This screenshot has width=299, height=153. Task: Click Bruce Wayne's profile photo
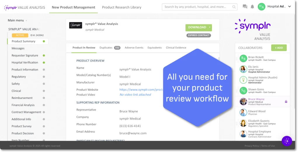tap(243, 102)
